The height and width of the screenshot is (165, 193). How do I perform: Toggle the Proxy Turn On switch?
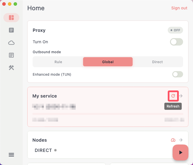point(176,42)
